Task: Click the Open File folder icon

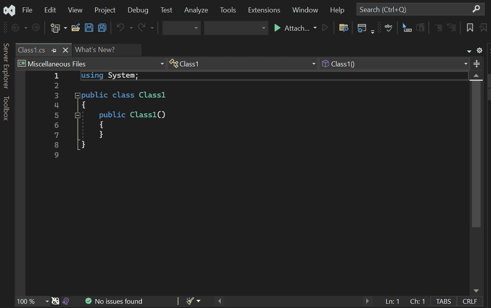Action: (75, 28)
